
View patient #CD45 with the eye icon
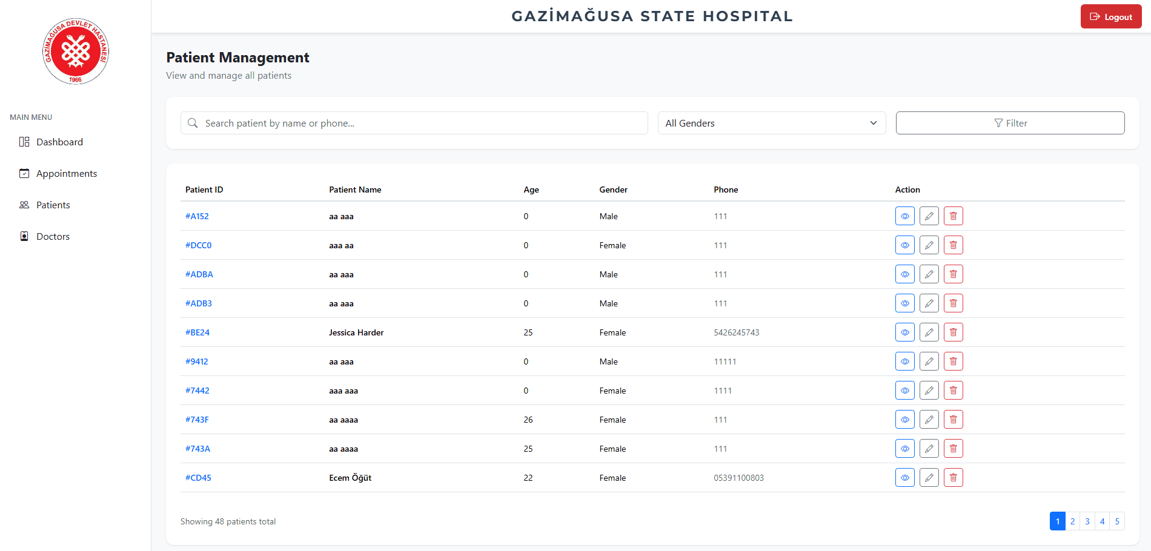pyautogui.click(x=904, y=478)
